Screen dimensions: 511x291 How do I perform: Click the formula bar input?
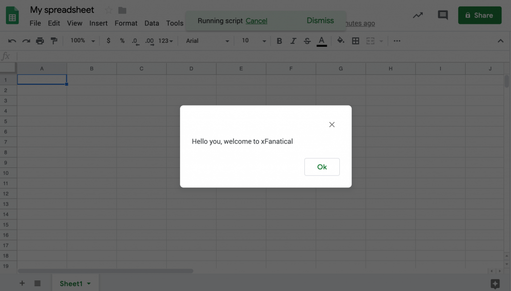[x=262, y=56]
